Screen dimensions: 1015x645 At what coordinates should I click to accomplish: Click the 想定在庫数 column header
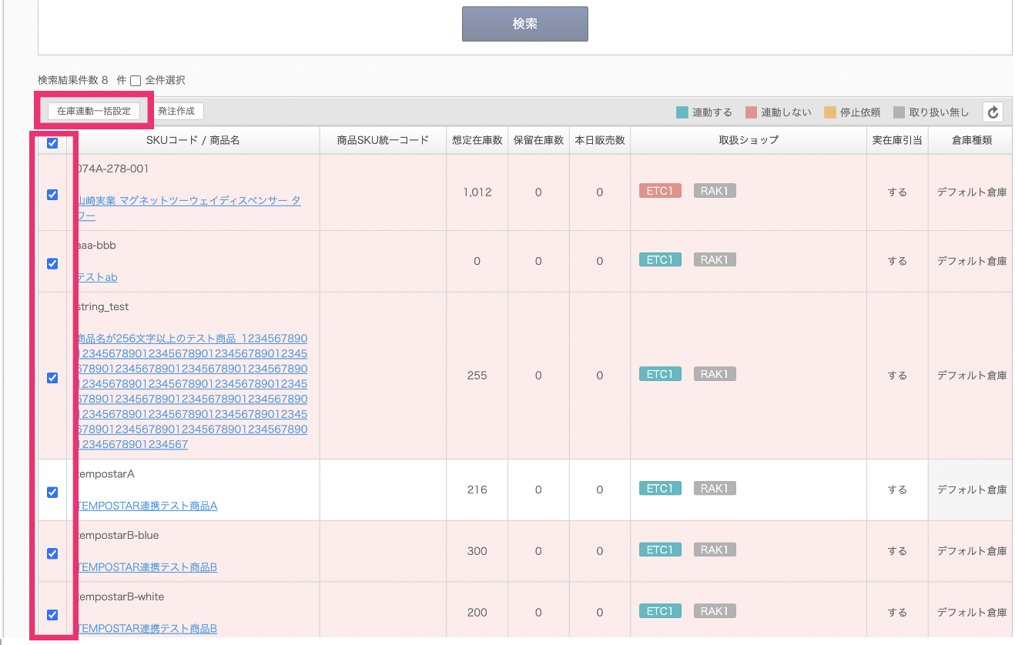(x=477, y=140)
